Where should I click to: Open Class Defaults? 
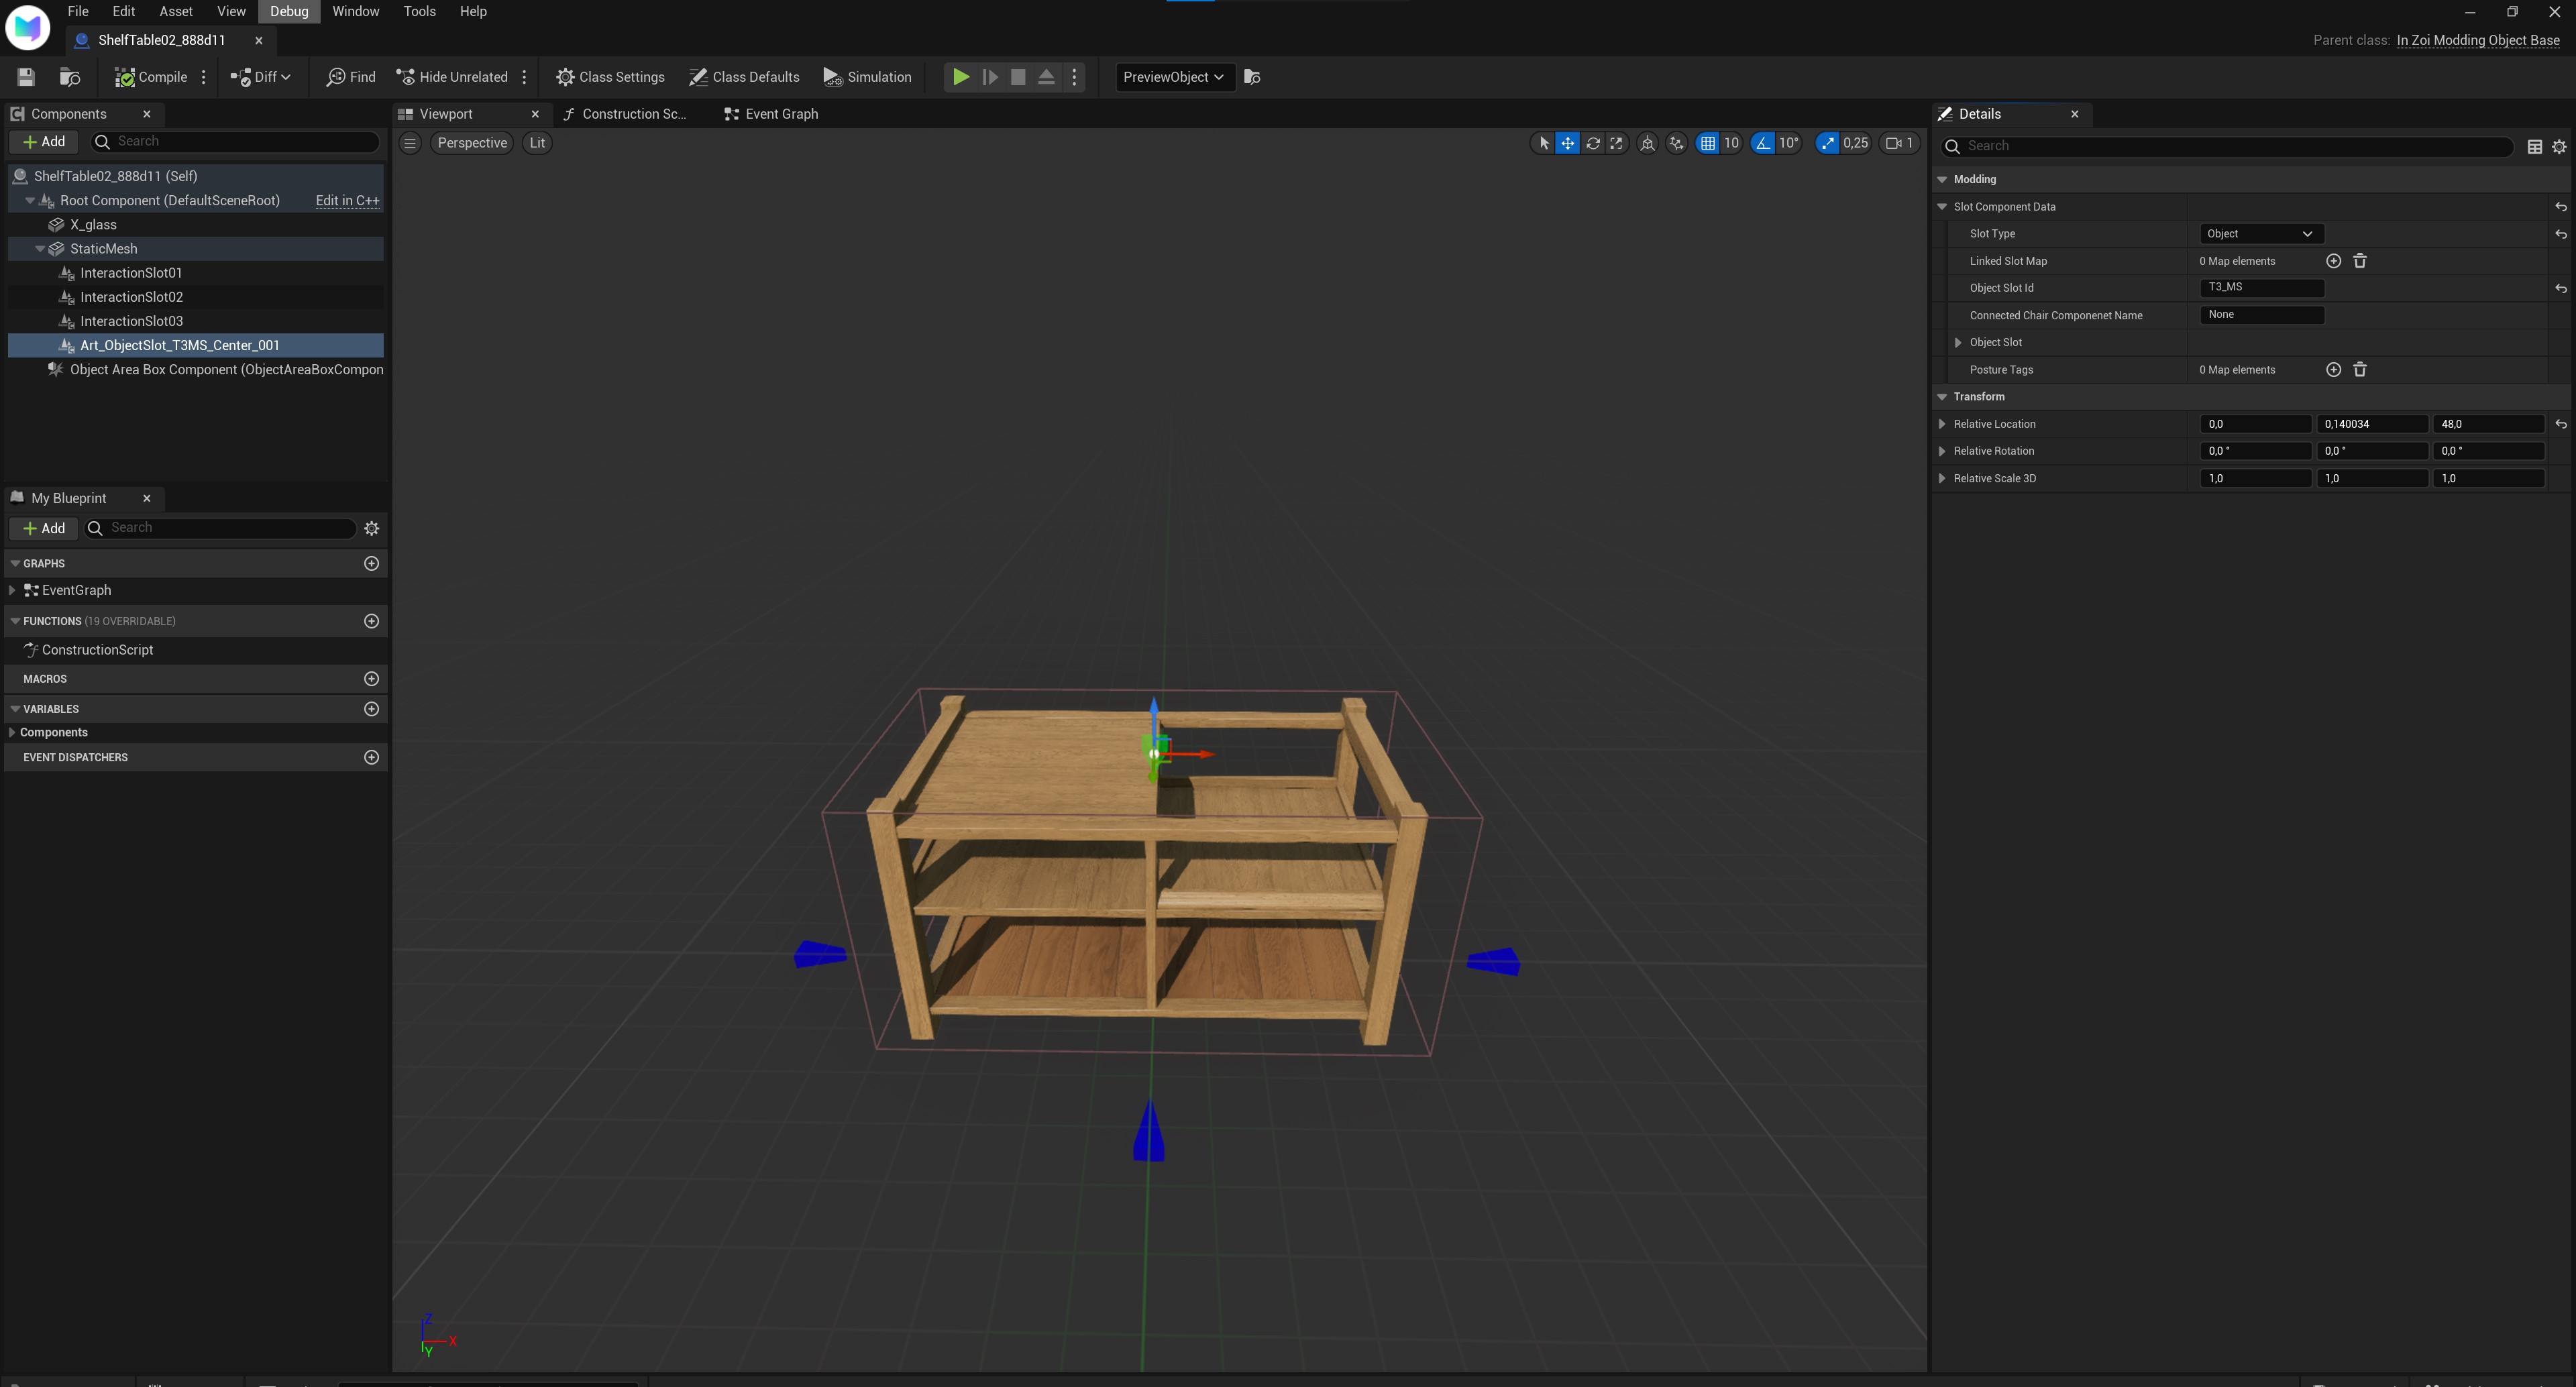click(745, 77)
